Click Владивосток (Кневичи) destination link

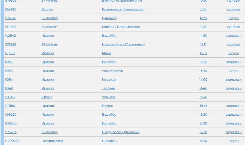[x=121, y=132]
